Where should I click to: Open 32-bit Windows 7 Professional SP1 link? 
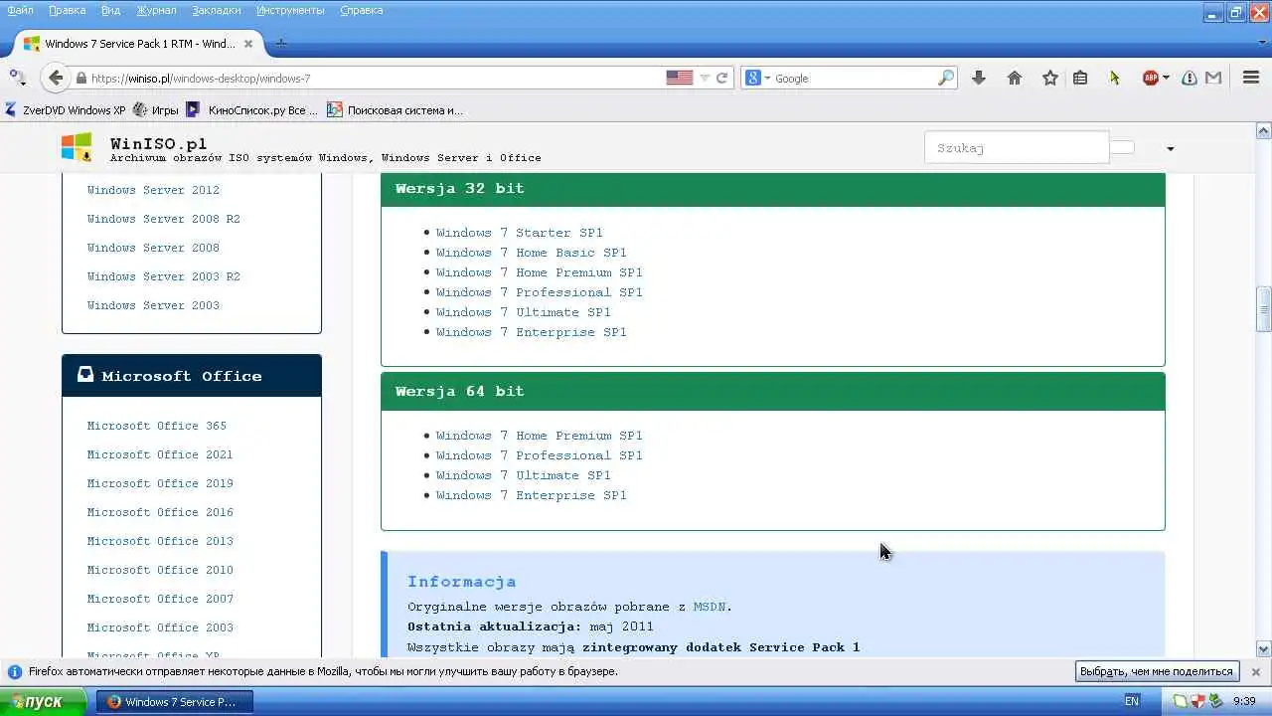point(539,292)
